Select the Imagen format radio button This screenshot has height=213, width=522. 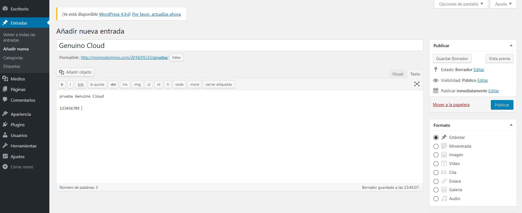pyautogui.click(x=436, y=155)
